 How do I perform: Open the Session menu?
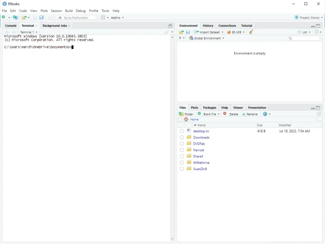tap(56, 11)
